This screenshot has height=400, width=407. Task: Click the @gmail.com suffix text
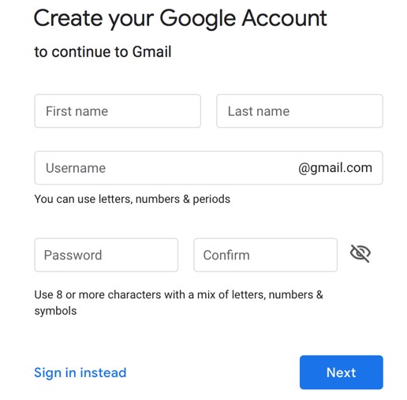pos(335,168)
